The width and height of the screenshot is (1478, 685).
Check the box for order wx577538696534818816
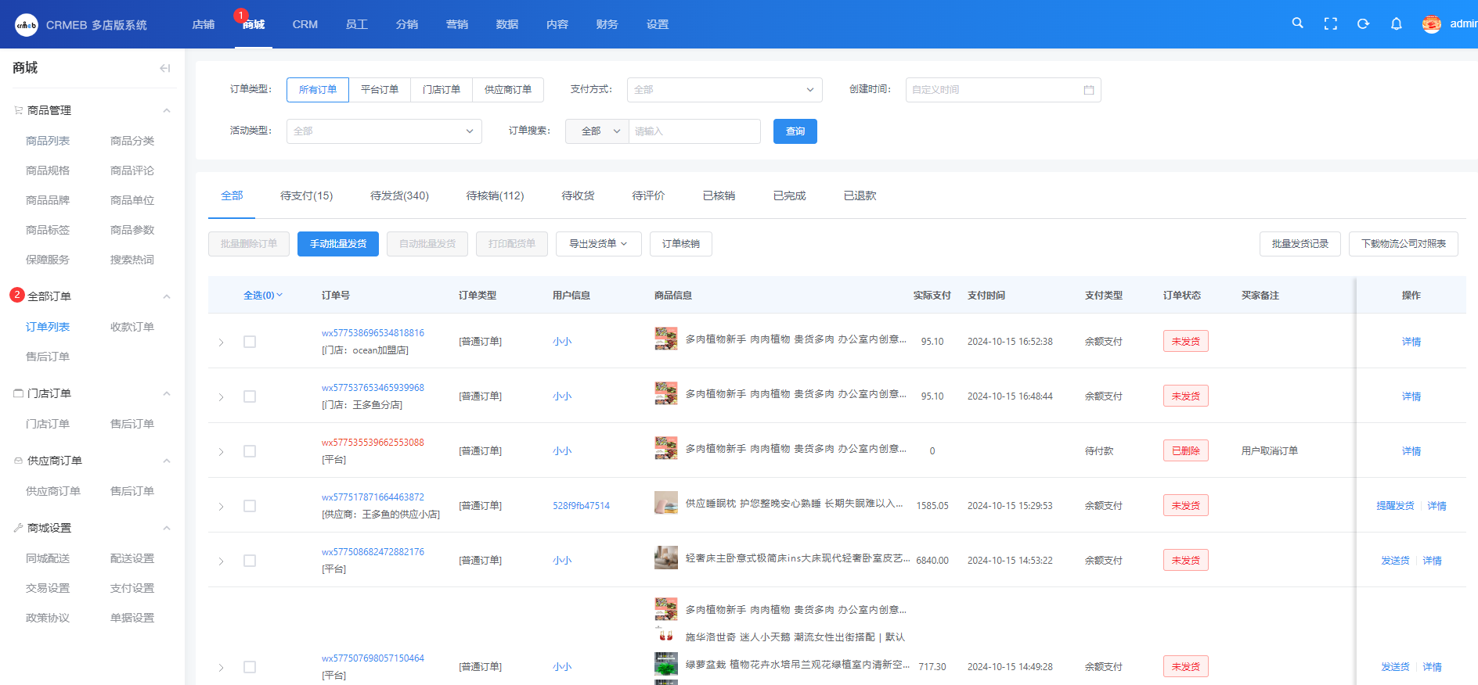tap(250, 342)
